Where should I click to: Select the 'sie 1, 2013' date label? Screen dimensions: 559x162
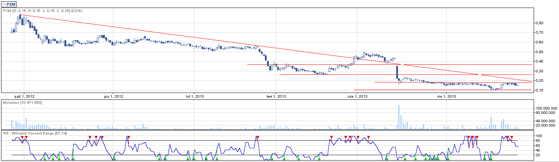(447, 97)
